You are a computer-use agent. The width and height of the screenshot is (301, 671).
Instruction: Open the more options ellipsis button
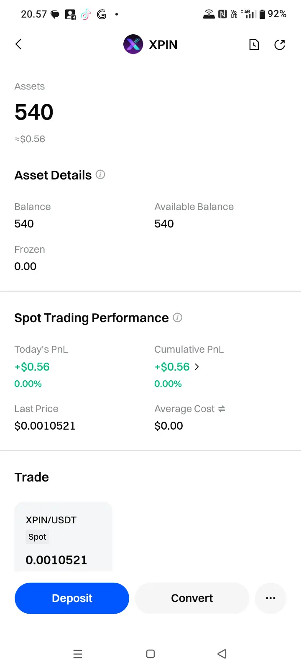point(270,598)
